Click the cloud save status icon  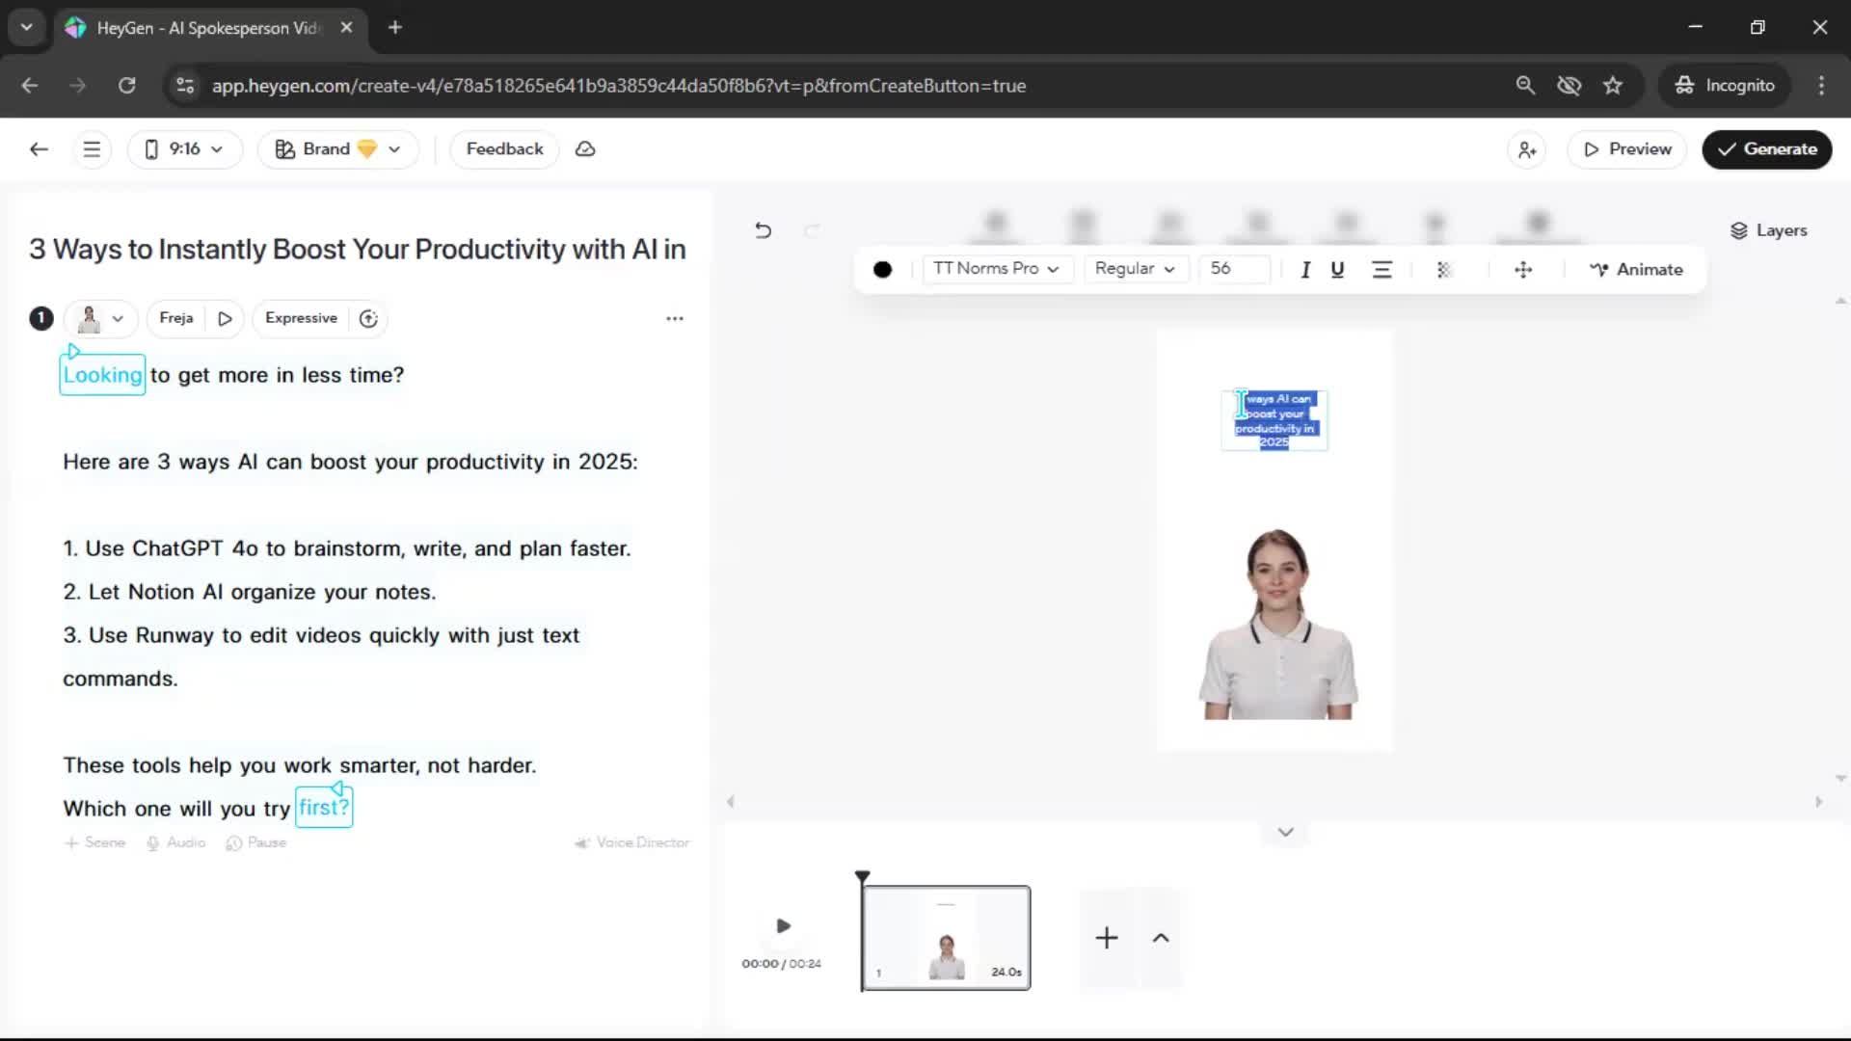pyautogui.click(x=585, y=149)
